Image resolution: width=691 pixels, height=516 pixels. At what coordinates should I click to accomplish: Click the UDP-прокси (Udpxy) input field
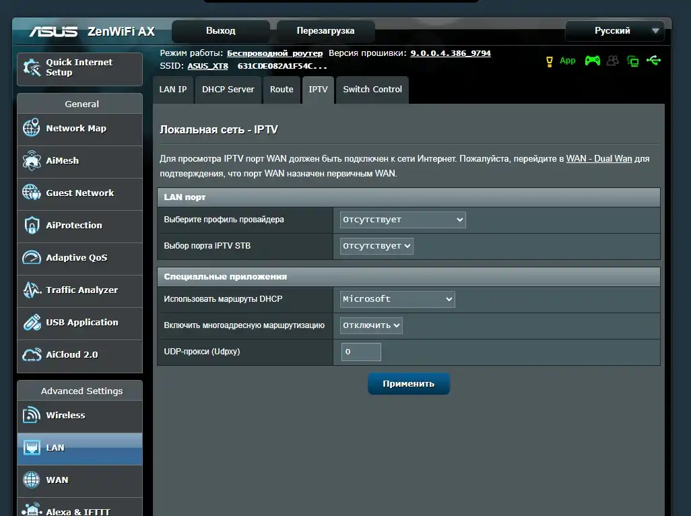pyautogui.click(x=360, y=351)
